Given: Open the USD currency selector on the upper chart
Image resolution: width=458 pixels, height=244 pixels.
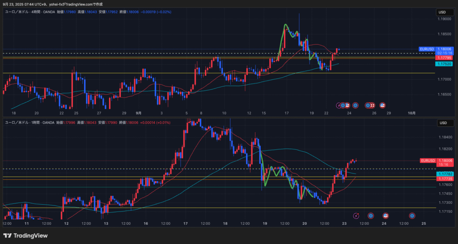Looking at the screenshot, I should pyautogui.click(x=443, y=12).
